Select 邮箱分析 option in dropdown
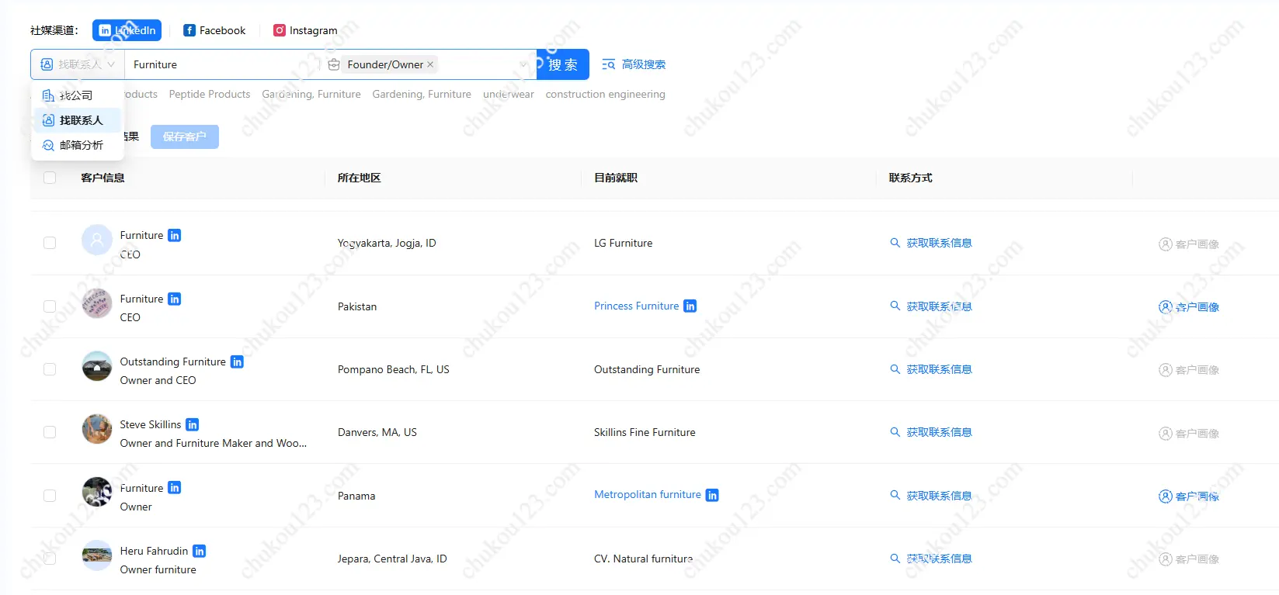The image size is (1279, 595). coord(81,145)
